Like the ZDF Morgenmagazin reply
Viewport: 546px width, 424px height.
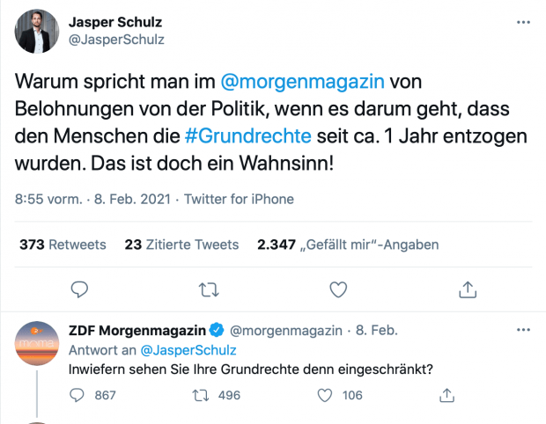click(325, 395)
